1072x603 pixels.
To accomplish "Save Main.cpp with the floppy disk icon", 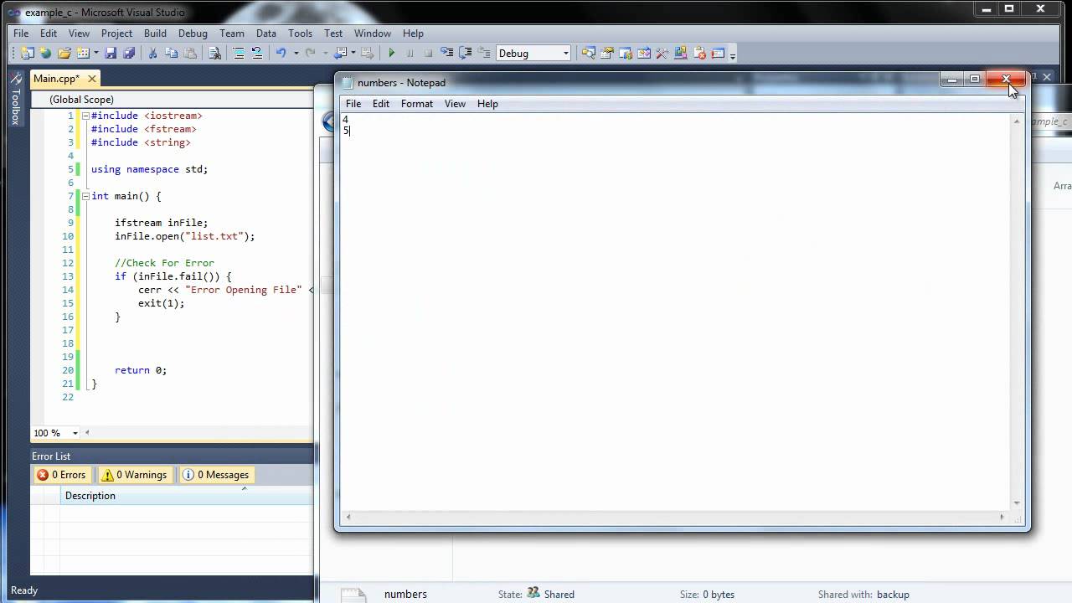I will 111,53.
